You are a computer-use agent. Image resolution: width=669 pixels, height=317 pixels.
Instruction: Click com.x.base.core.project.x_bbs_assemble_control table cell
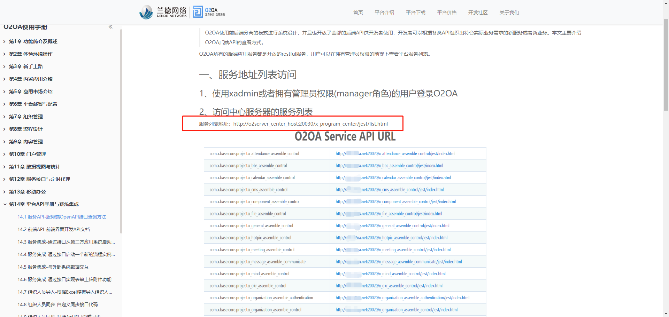click(x=267, y=166)
